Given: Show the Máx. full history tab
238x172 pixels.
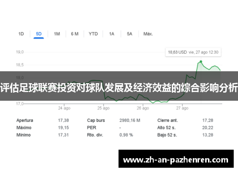Looking at the screenshot, I should pos(148,34).
